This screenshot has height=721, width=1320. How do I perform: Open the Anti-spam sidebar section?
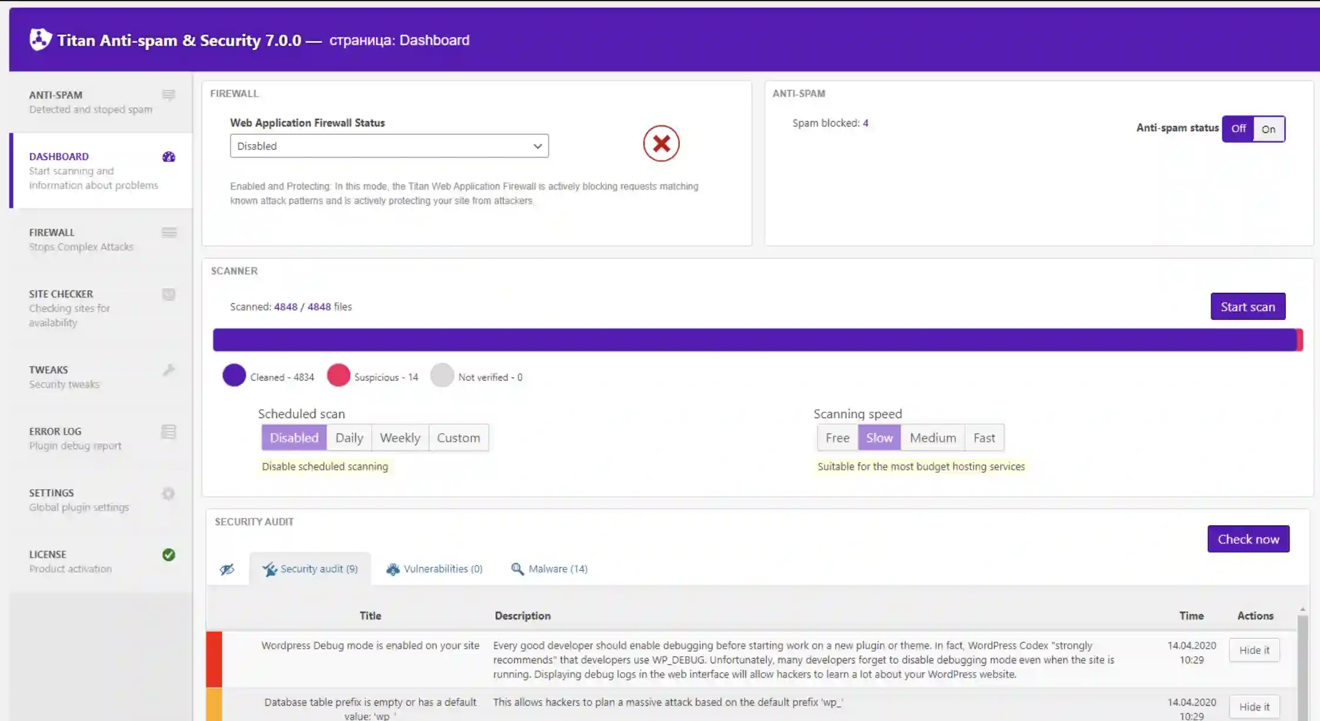101,102
